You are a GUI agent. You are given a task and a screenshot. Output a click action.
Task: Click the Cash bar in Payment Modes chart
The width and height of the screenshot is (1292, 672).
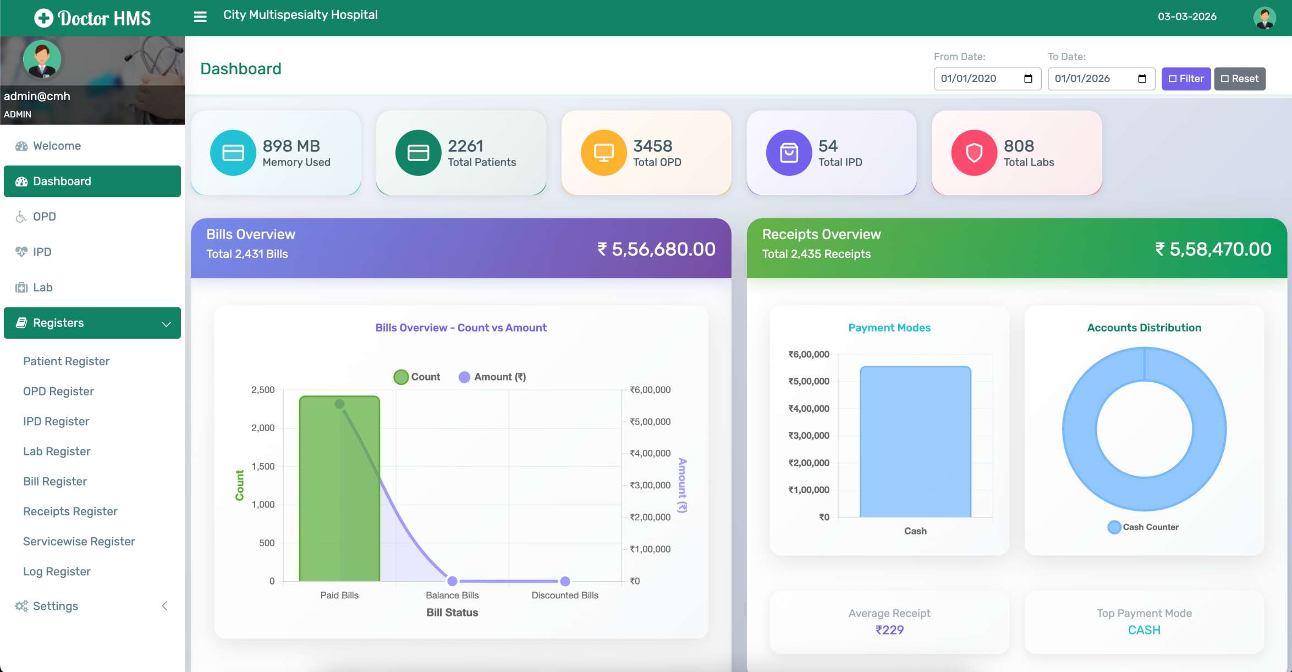click(915, 441)
